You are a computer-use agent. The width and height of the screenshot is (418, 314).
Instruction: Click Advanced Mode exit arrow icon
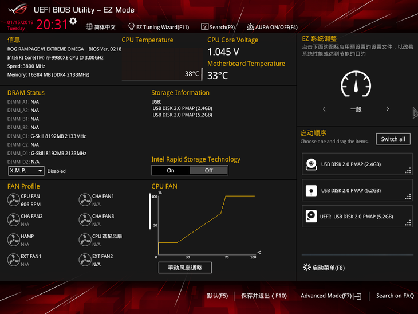click(357, 296)
